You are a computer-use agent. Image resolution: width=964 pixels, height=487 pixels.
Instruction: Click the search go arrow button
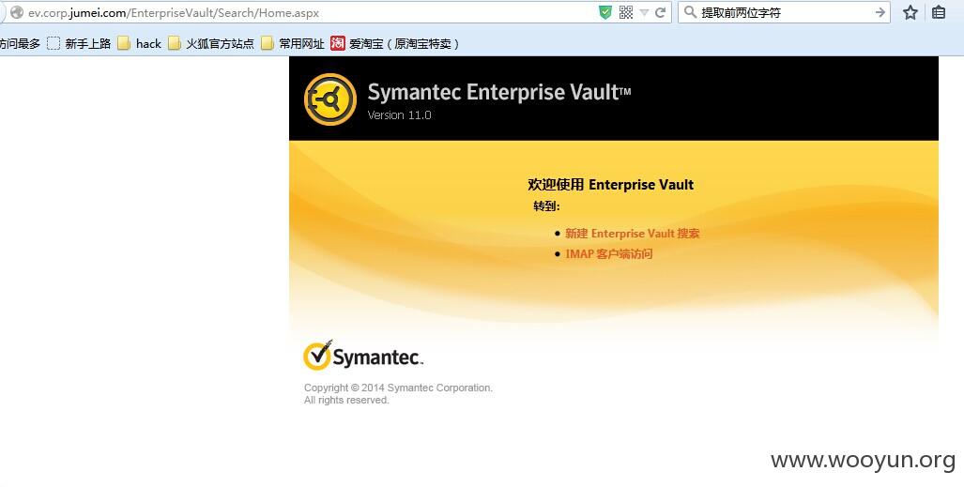tap(880, 12)
